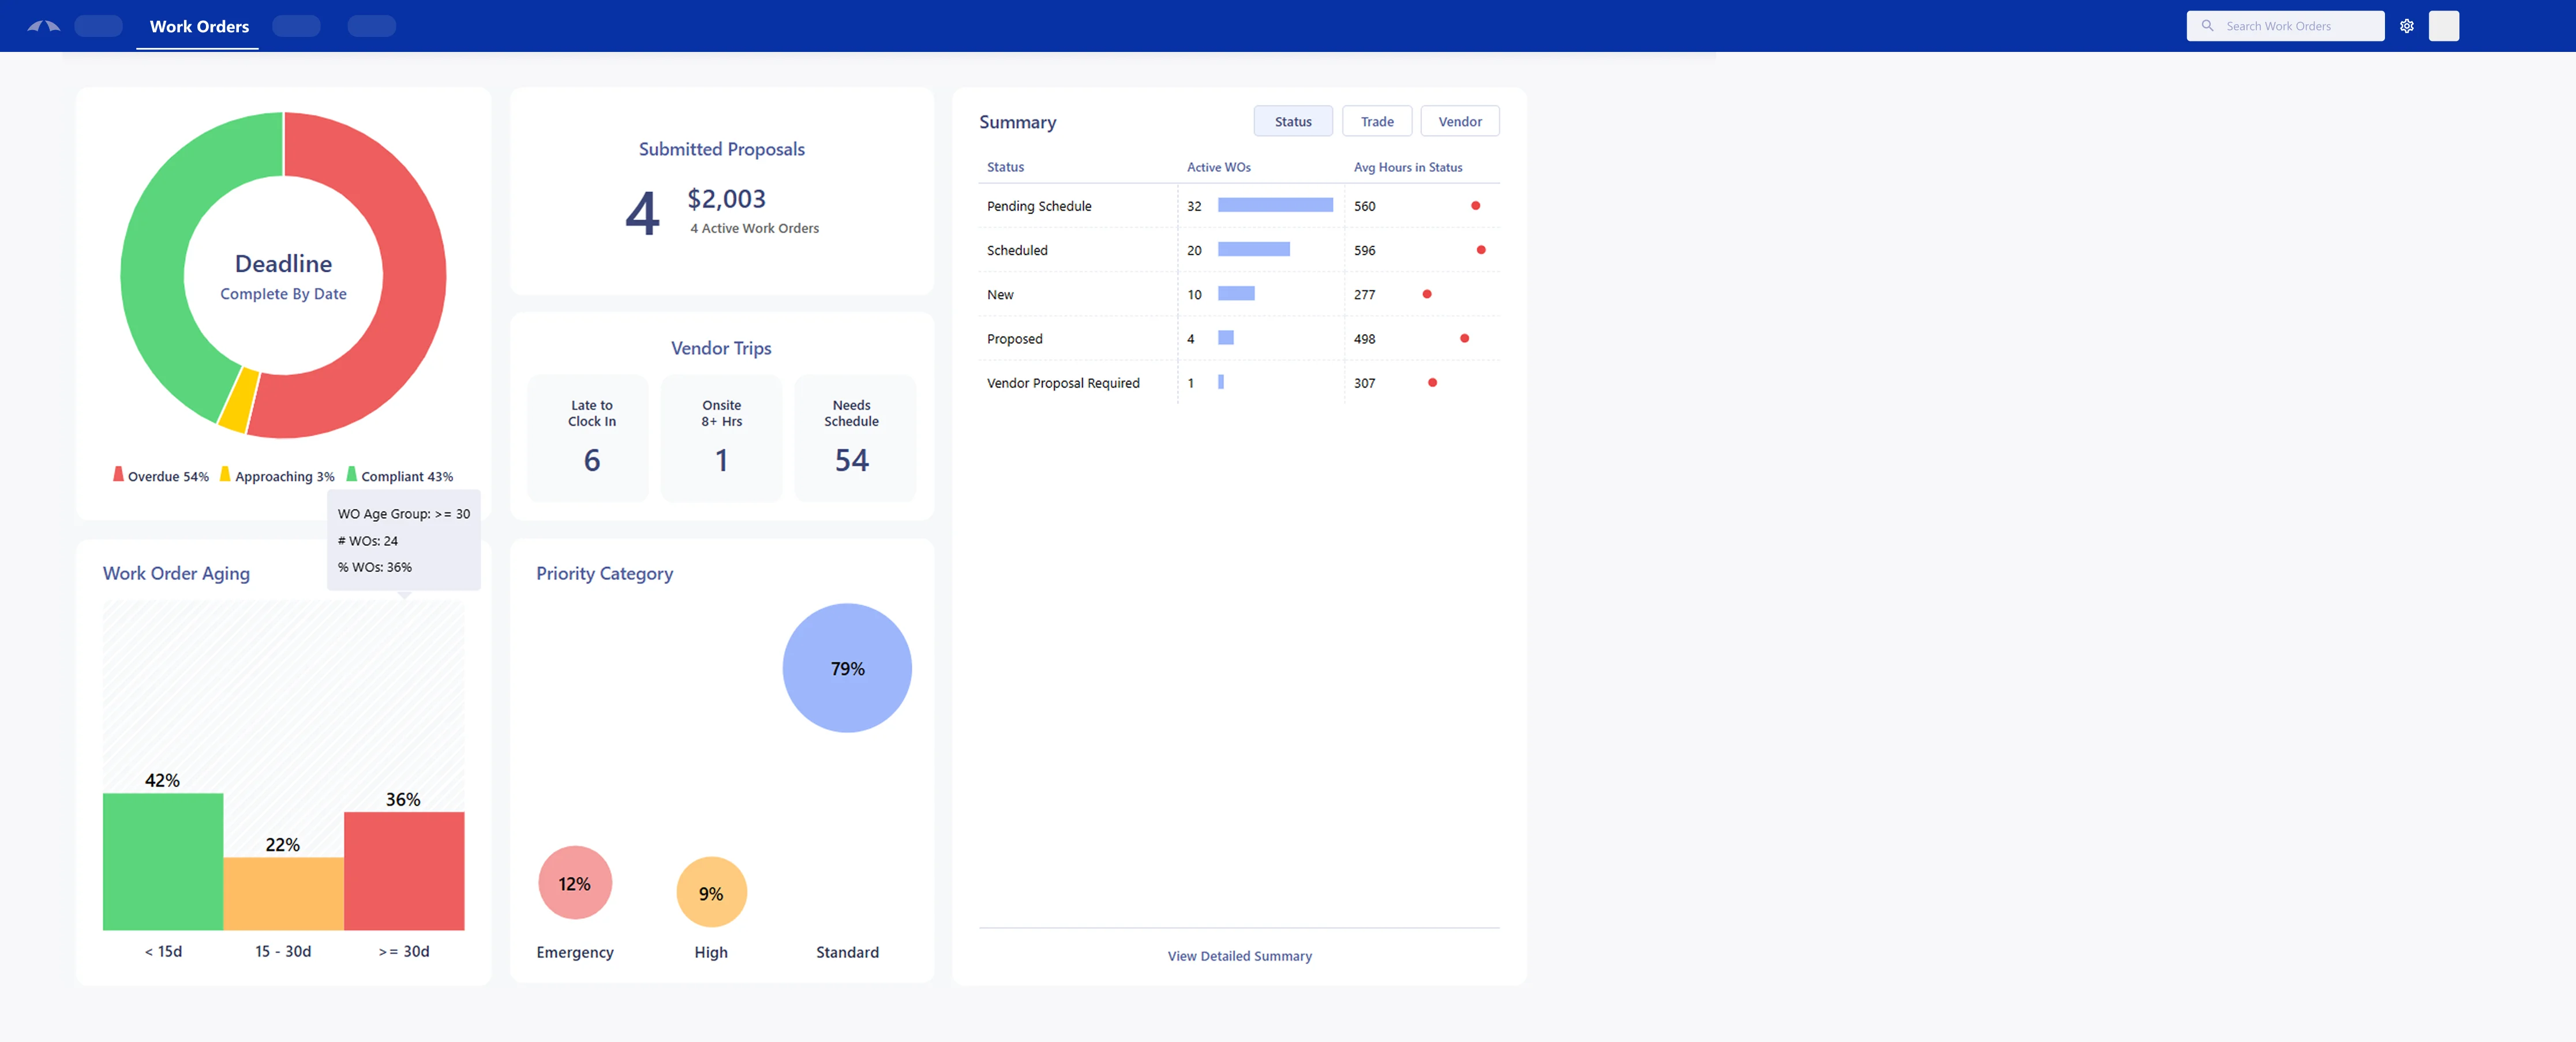Switch Summary to Status view
This screenshot has height=1042, width=2576.
(1292, 121)
